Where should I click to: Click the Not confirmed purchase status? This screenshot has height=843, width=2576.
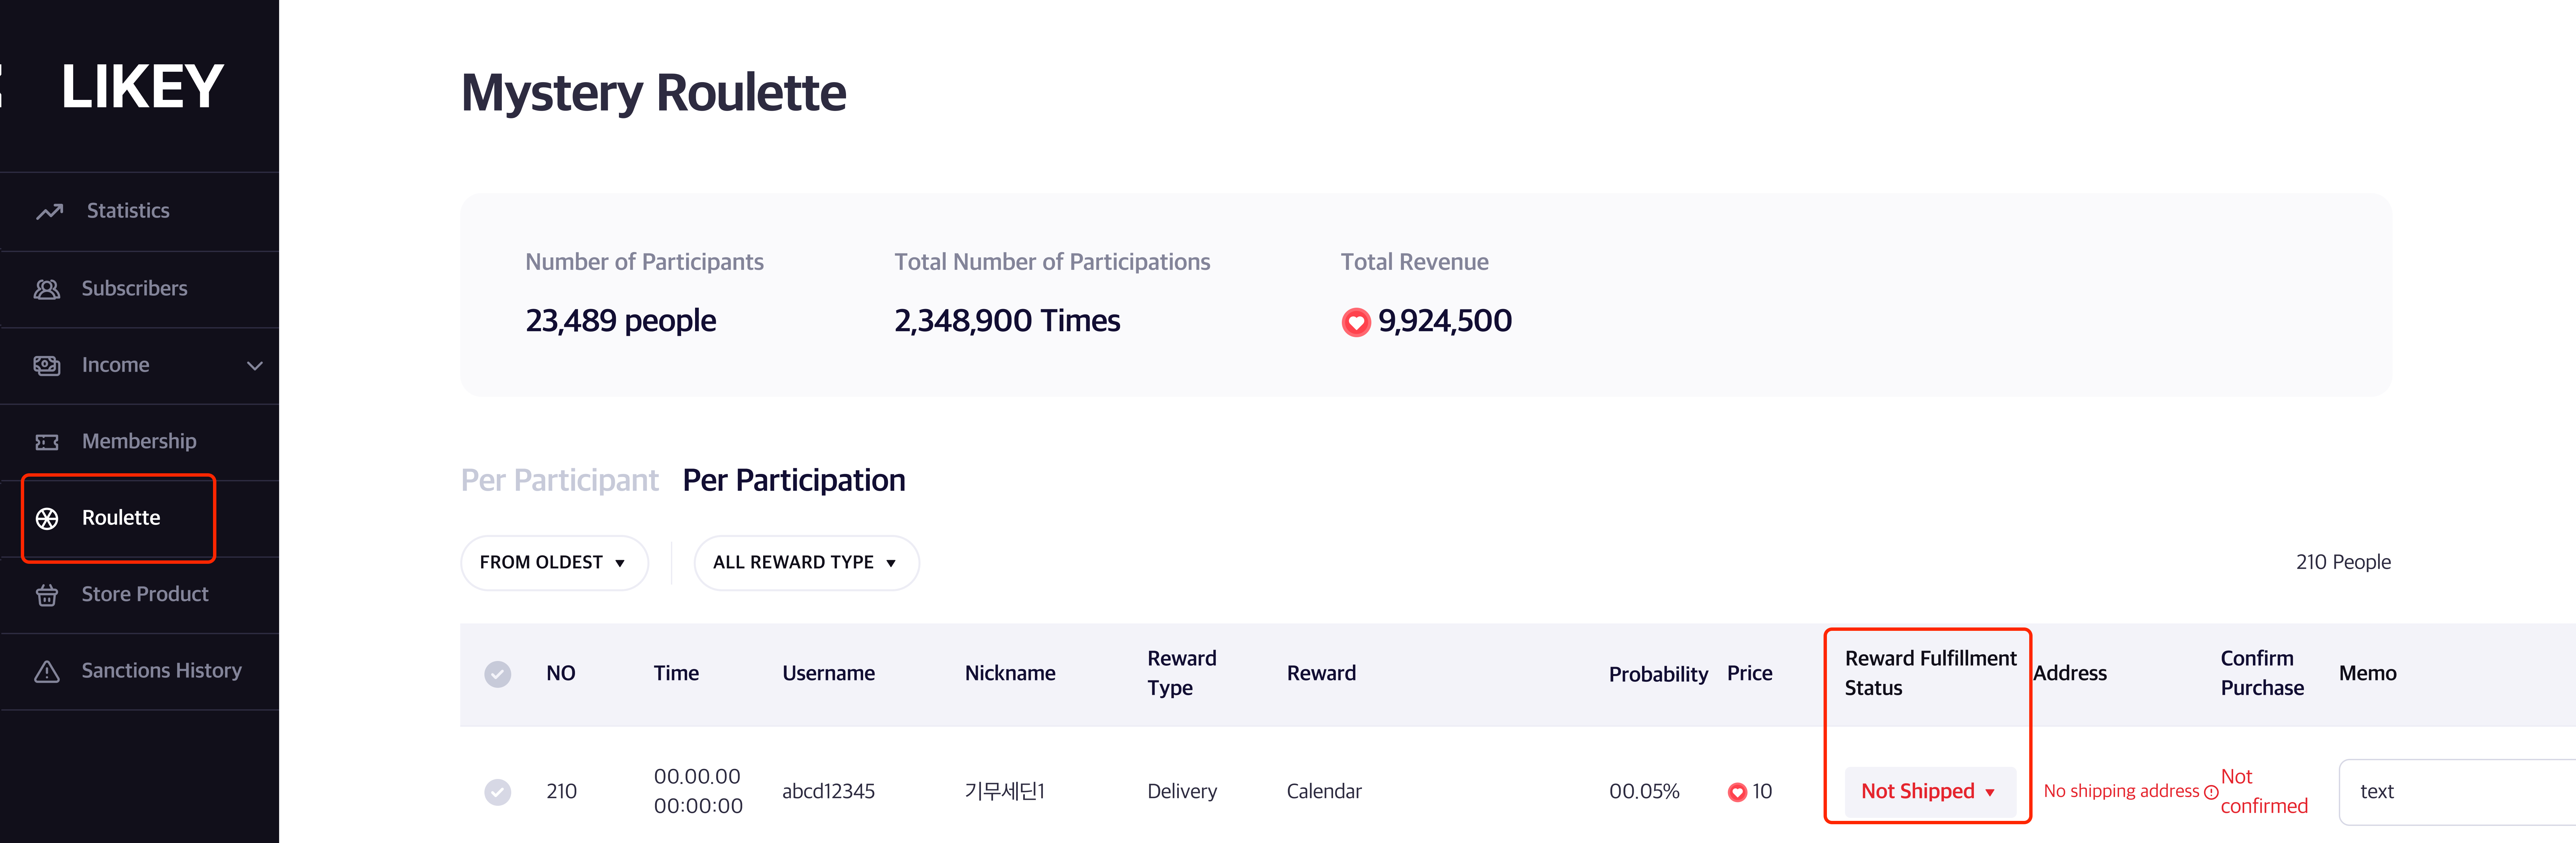tap(2264, 791)
